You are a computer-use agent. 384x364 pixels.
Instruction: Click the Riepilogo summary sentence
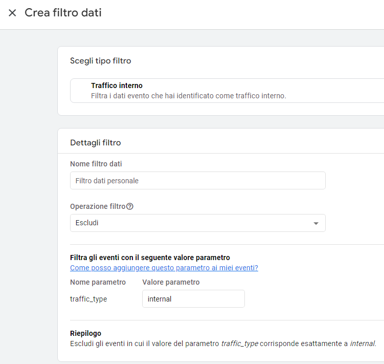pos(223,344)
